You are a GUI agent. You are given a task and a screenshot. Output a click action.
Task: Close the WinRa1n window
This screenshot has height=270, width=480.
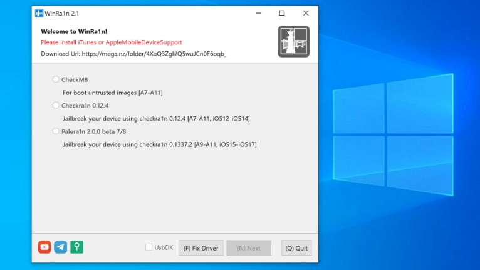[306, 13]
